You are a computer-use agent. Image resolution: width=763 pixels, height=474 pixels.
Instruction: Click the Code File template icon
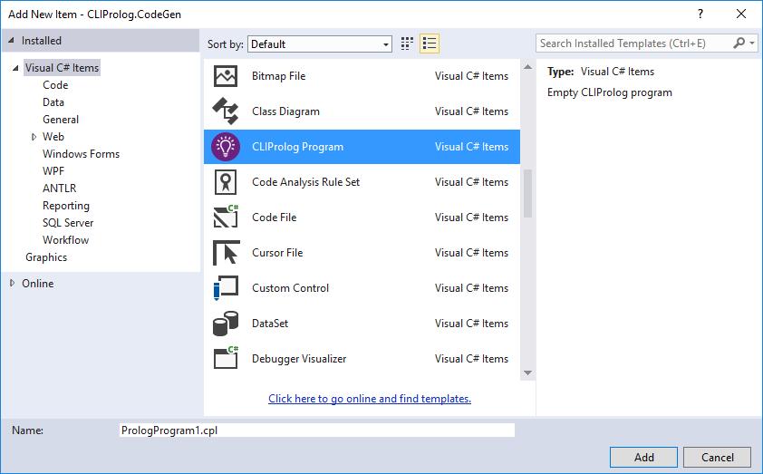pos(226,217)
